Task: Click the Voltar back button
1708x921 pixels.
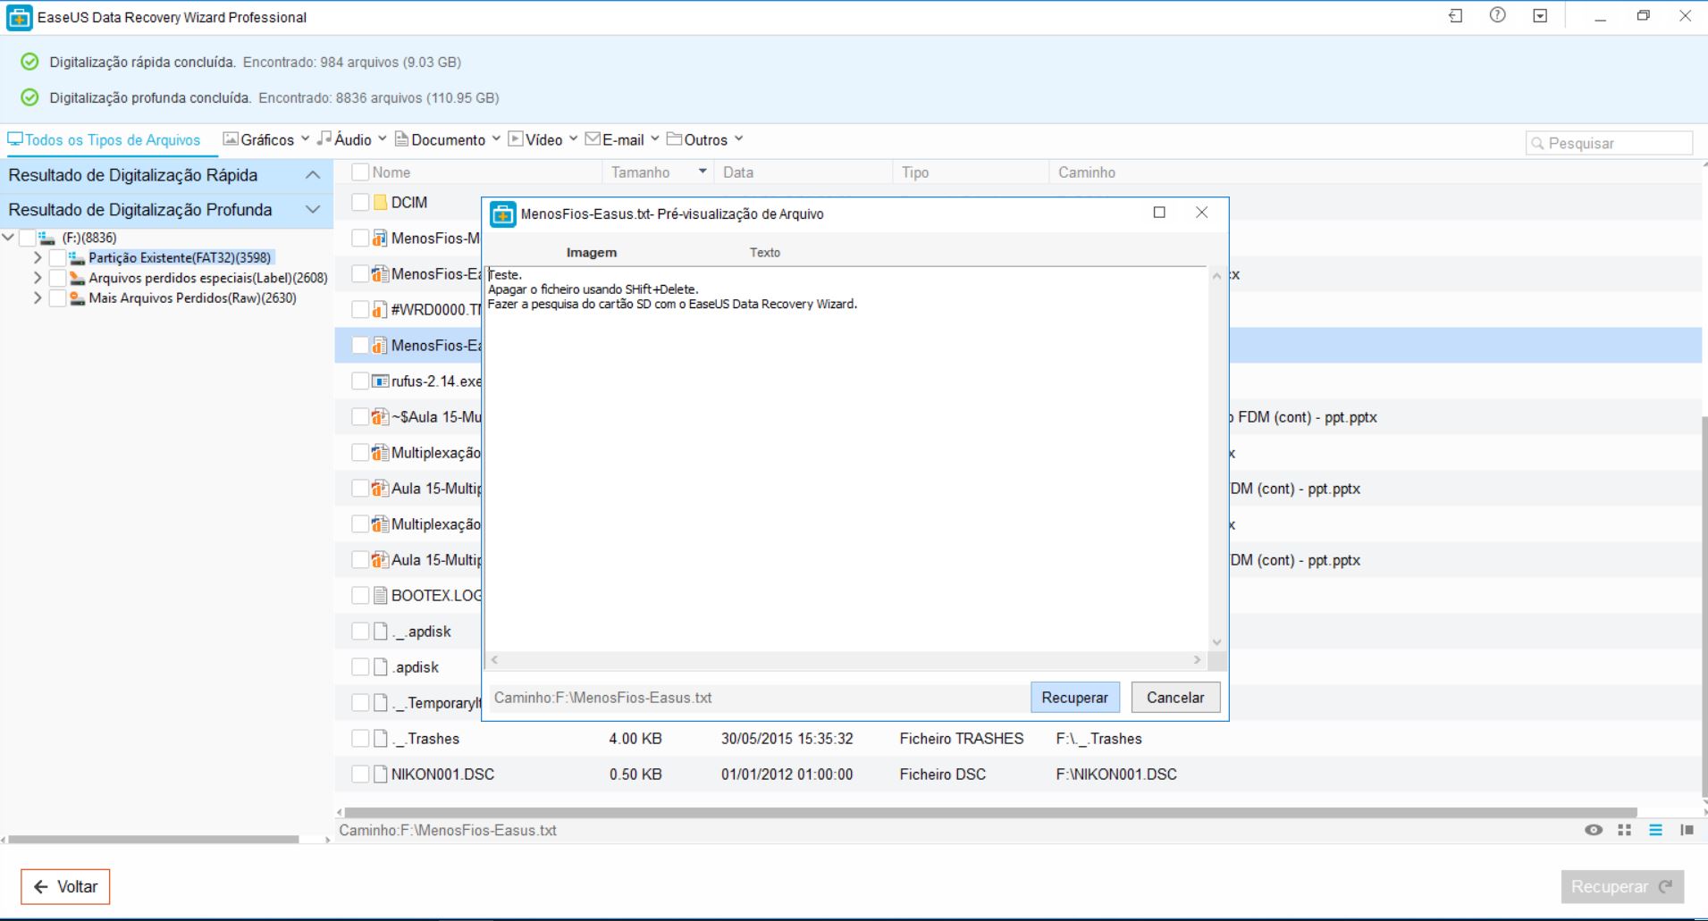Action: 65,887
